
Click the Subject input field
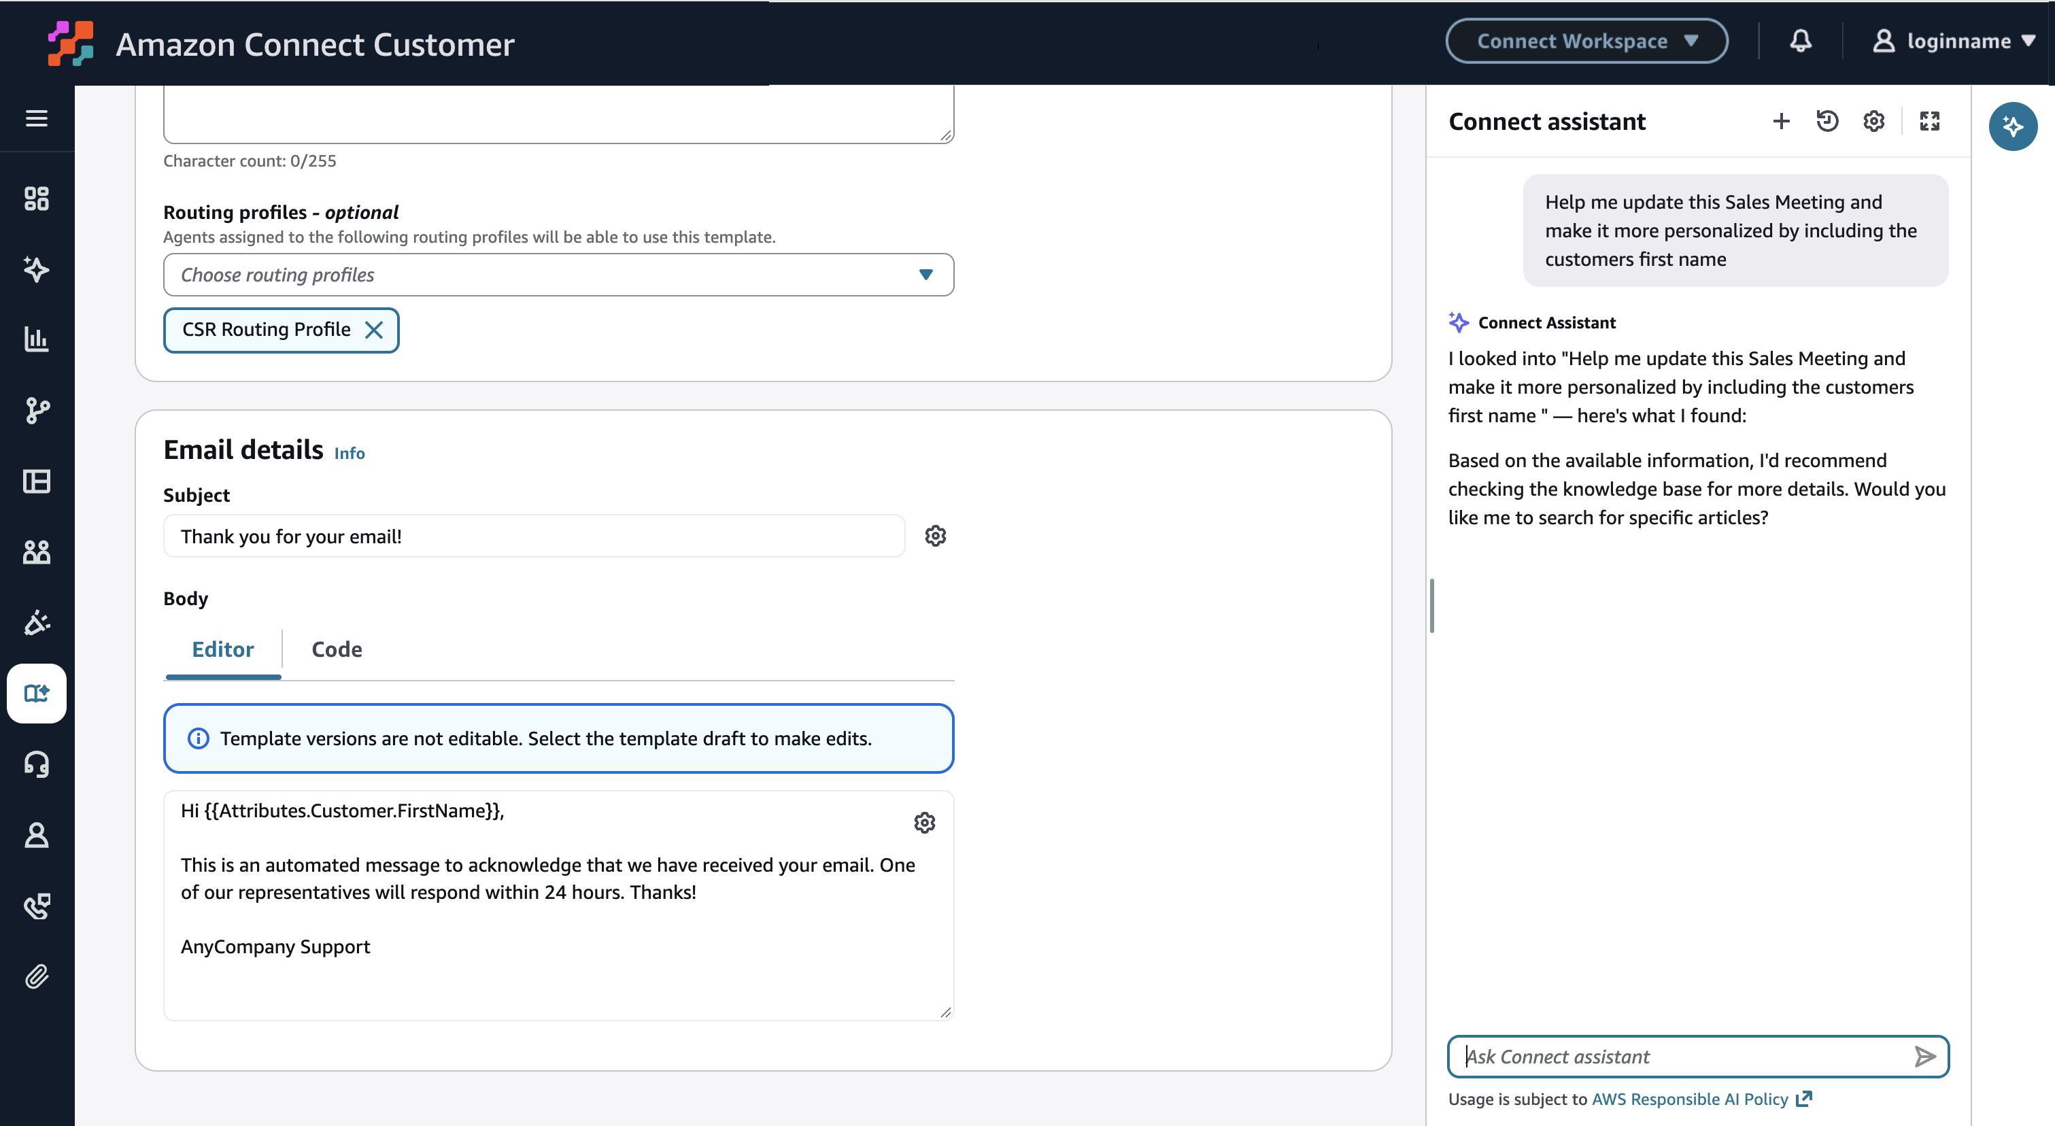(x=534, y=536)
